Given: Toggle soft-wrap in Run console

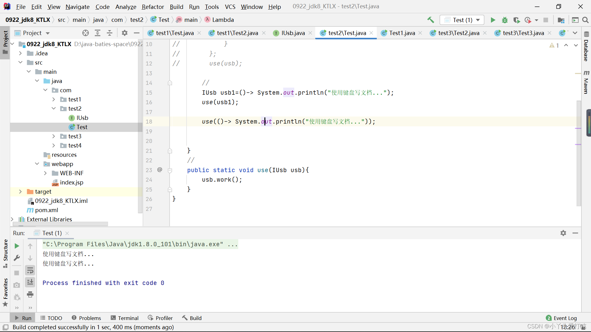Looking at the screenshot, I should coord(30,271).
